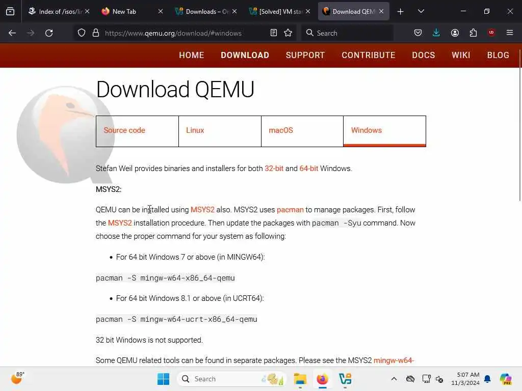This screenshot has height=391, width=522.
Task: Reload the current page
Action: point(49,33)
